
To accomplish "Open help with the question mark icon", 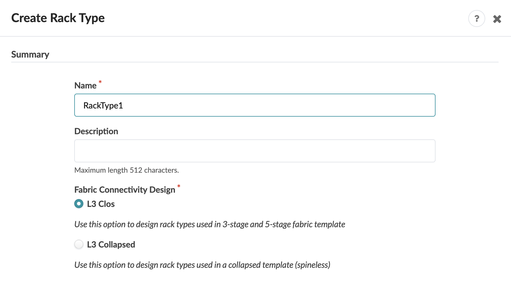I will [476, 18].
